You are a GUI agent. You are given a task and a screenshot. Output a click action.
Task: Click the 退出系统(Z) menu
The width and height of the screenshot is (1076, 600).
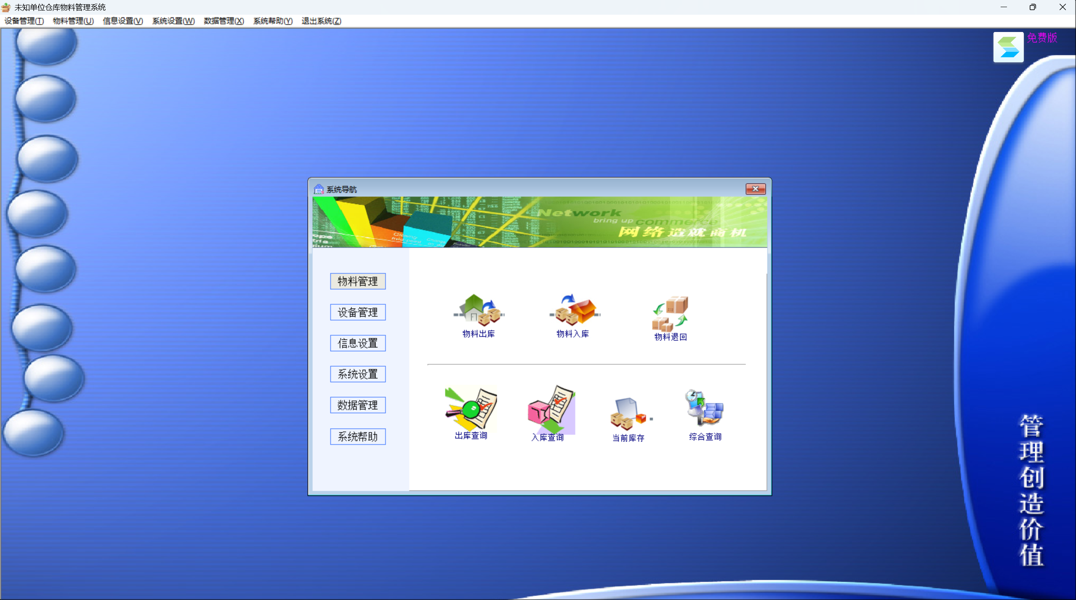321,21
